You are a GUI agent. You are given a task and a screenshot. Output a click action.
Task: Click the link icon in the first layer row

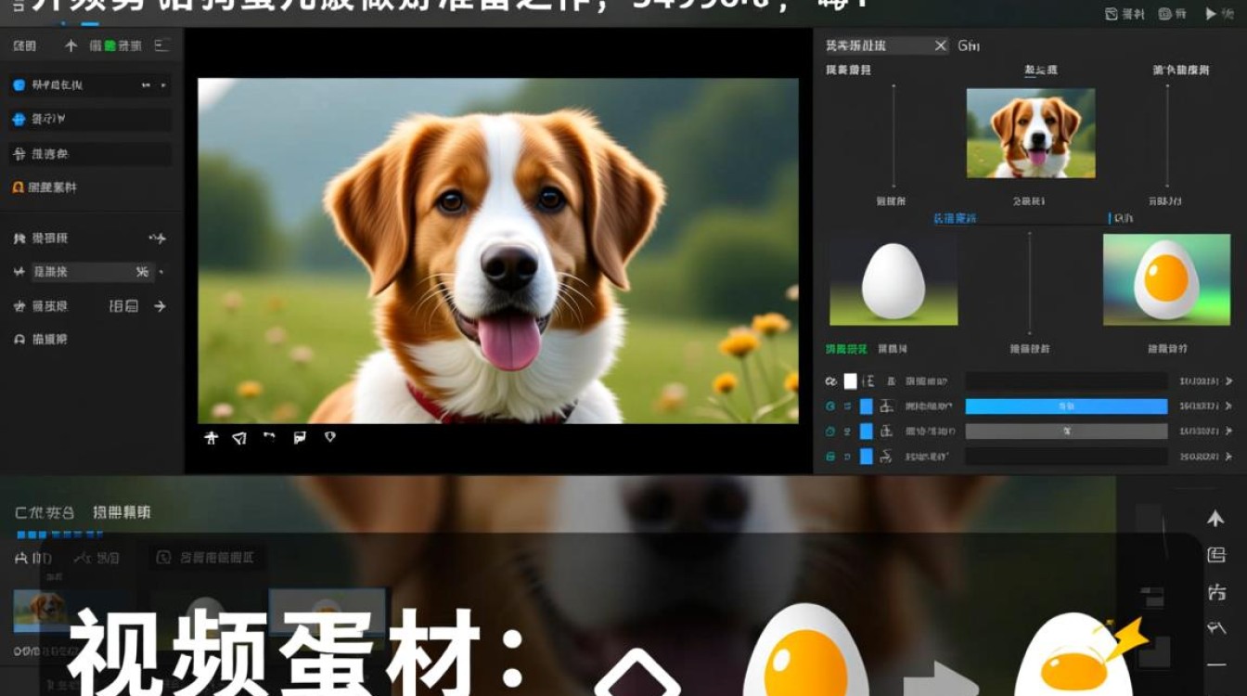830,380
